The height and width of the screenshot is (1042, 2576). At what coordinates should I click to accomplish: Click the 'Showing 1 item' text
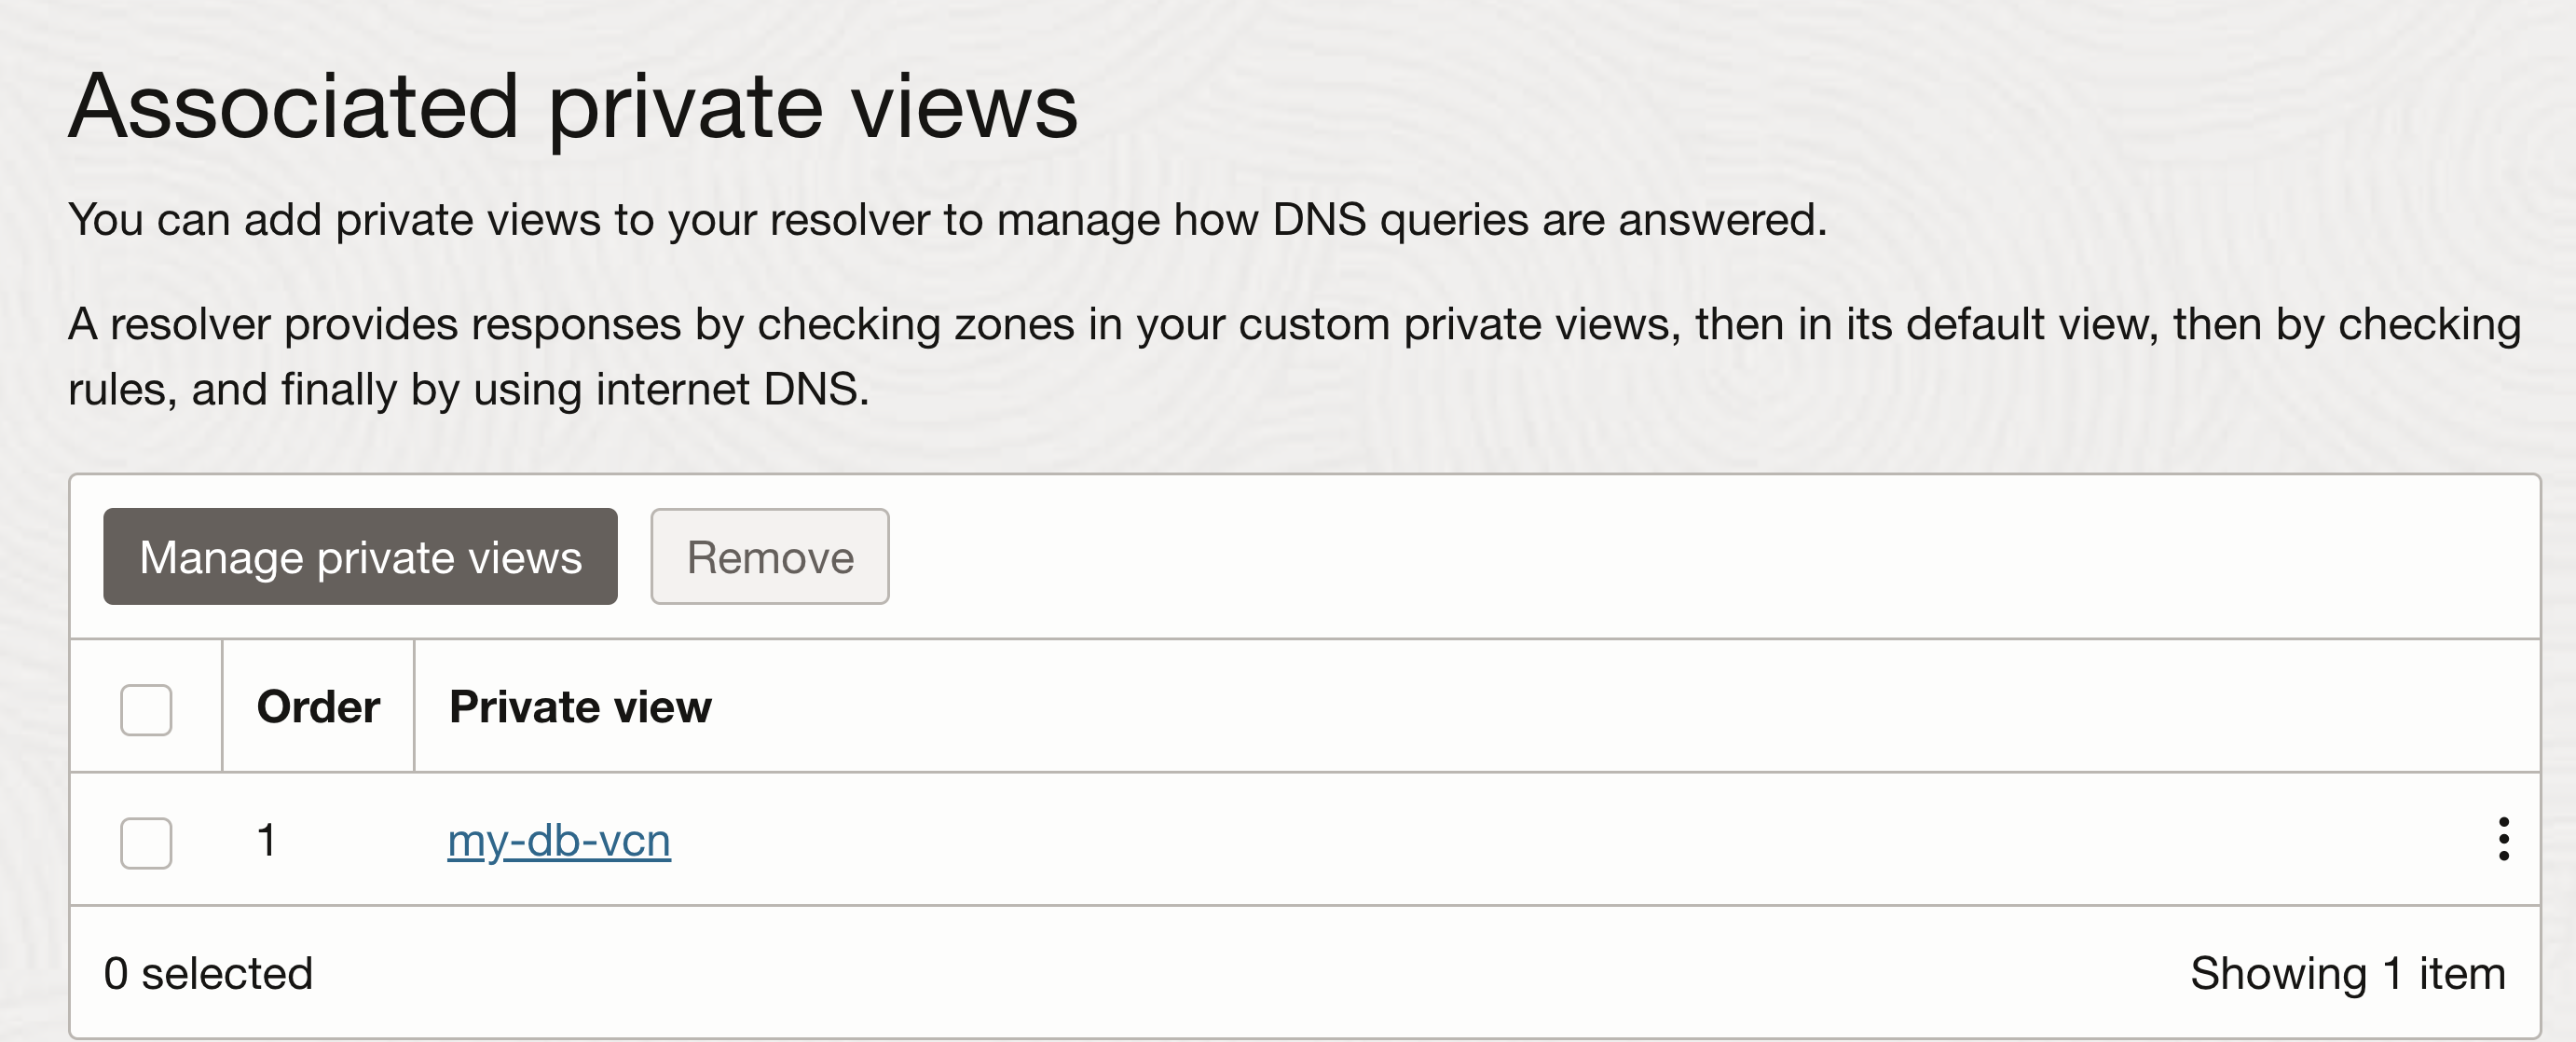2348,973
